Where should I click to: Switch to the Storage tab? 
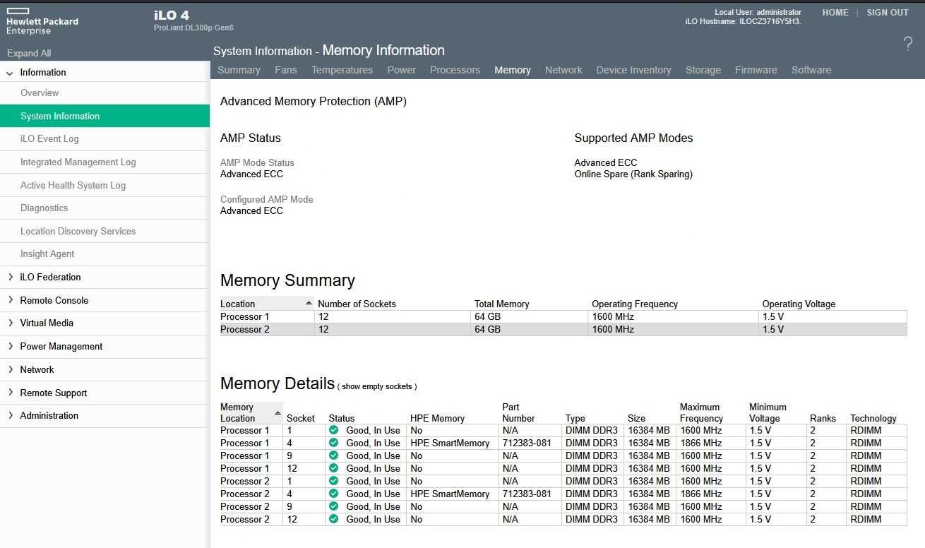click(x=703, y=70)
